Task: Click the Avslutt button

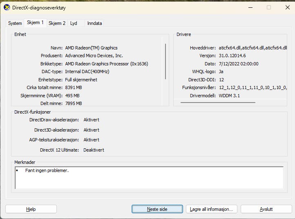Action: point(266,209)
